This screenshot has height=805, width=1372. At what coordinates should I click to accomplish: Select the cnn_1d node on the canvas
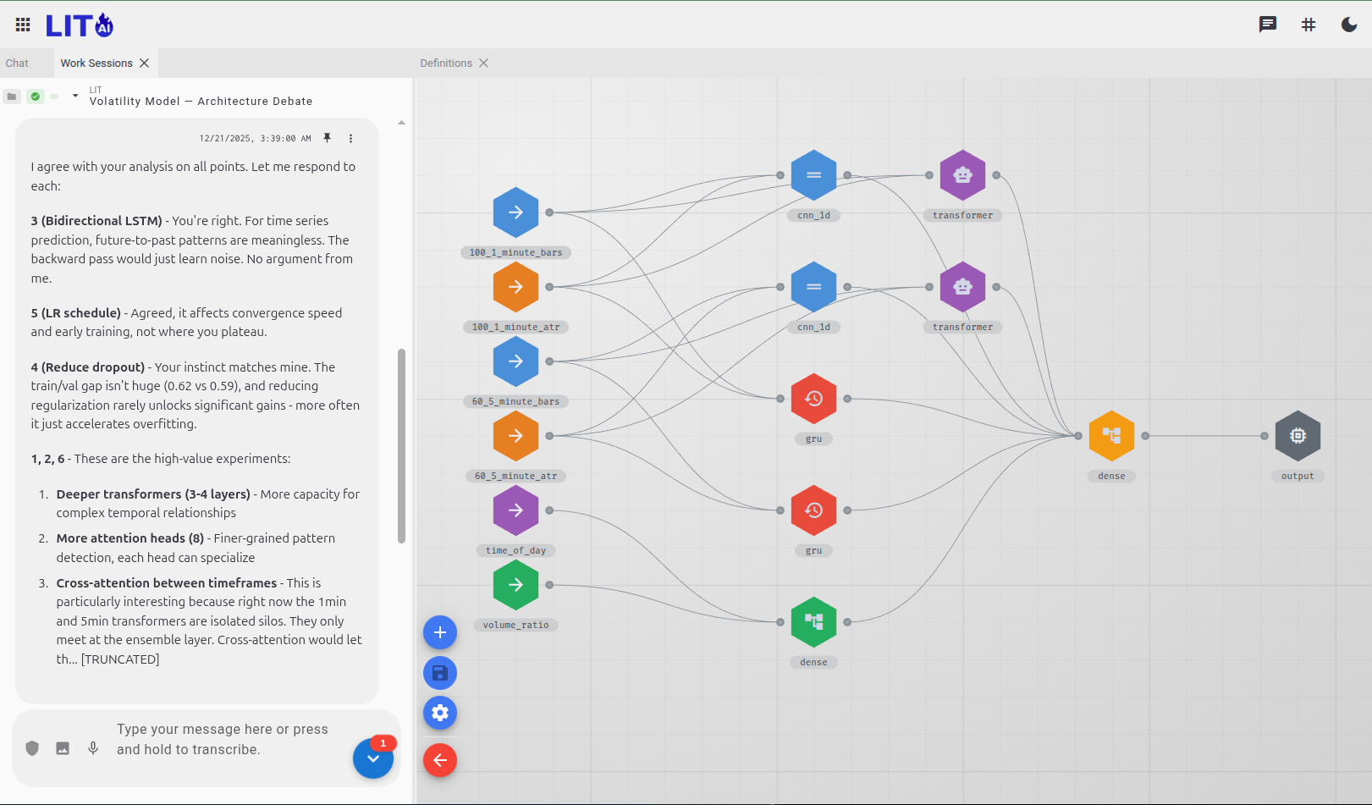pyautogui.click(x=813, y=174)
